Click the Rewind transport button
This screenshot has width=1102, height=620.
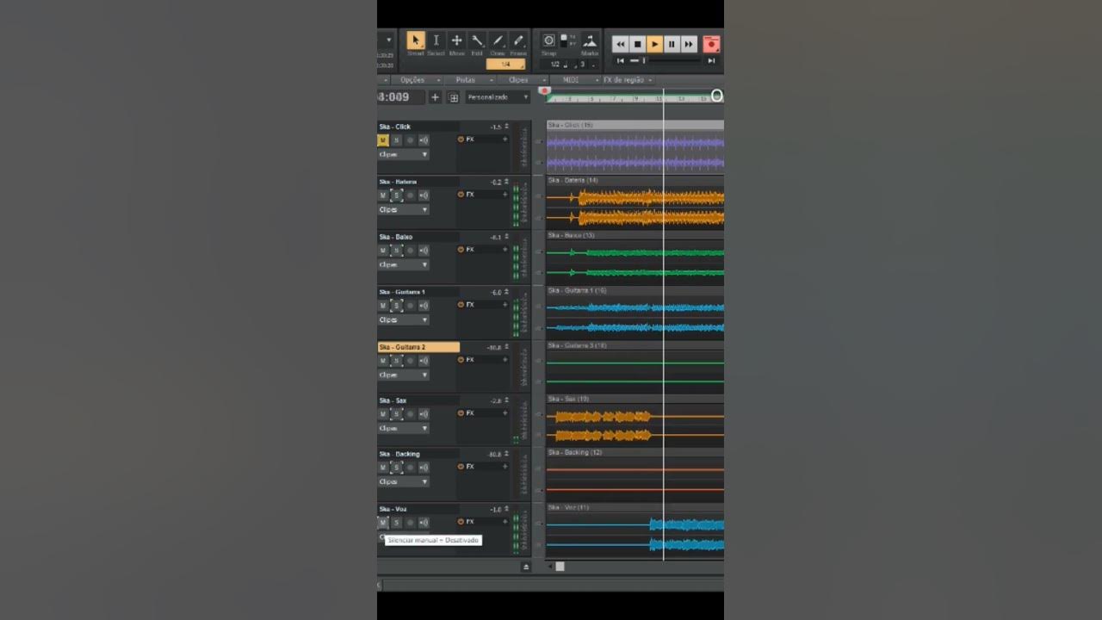621,44
